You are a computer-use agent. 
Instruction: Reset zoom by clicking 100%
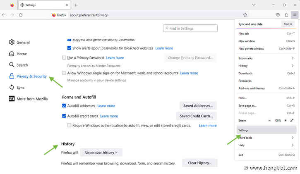[278, 121]
